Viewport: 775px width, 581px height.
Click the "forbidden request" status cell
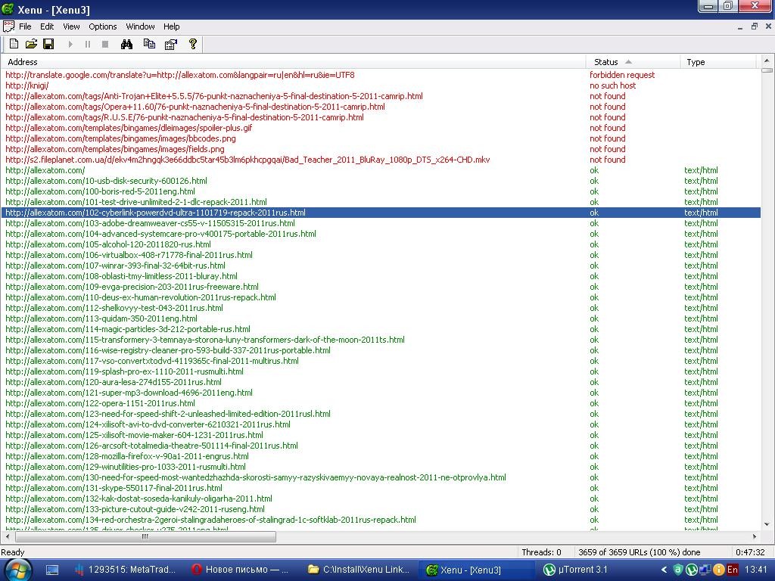coord(622,75)
